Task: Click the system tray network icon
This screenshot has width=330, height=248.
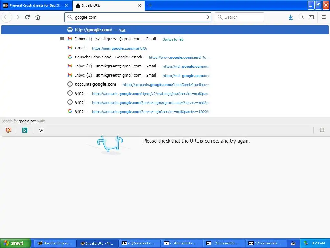Action: point(306,243)
